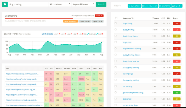
Task: Sort results by mRank column header
Action: click(x=59, y=69)
